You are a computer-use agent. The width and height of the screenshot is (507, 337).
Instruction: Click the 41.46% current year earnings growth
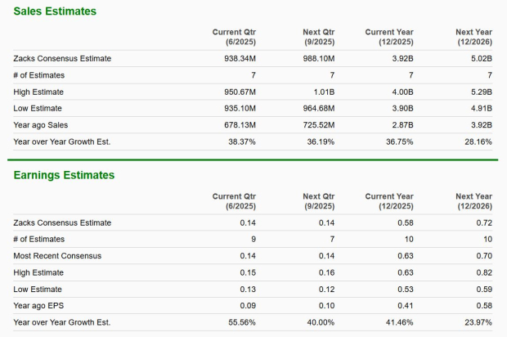tap(397, 322)
